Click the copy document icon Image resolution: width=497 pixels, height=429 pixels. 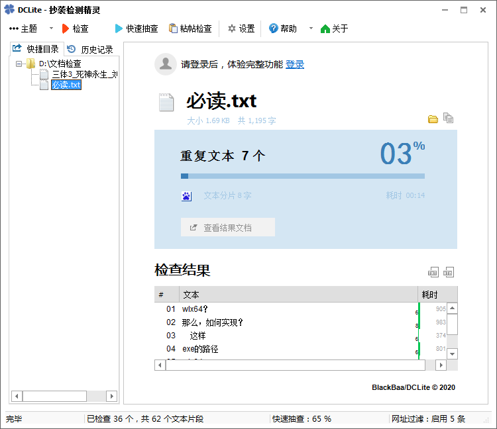(448, 118)
